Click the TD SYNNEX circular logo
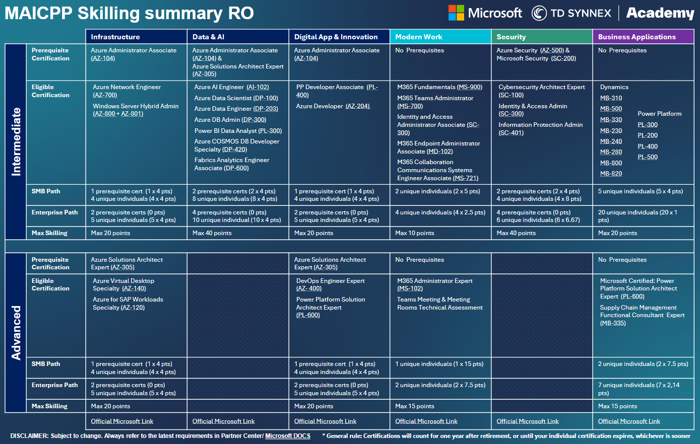Viewport: 700px width, 444px height. tap(539, 13)
